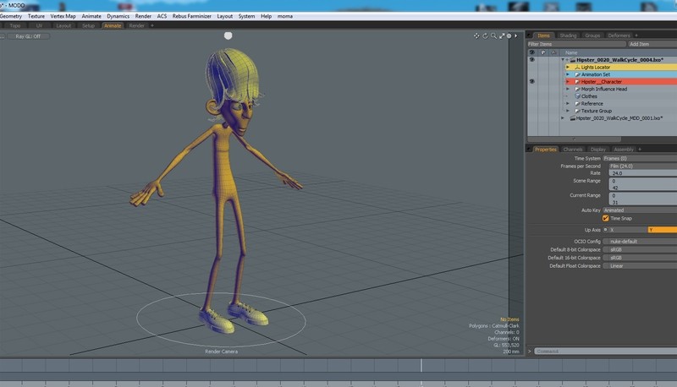Click the Filter Items input field
Screen dimensions: 677x387
575,44
